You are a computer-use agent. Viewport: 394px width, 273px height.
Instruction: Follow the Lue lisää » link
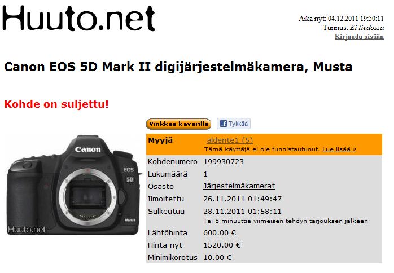point(339,149)
